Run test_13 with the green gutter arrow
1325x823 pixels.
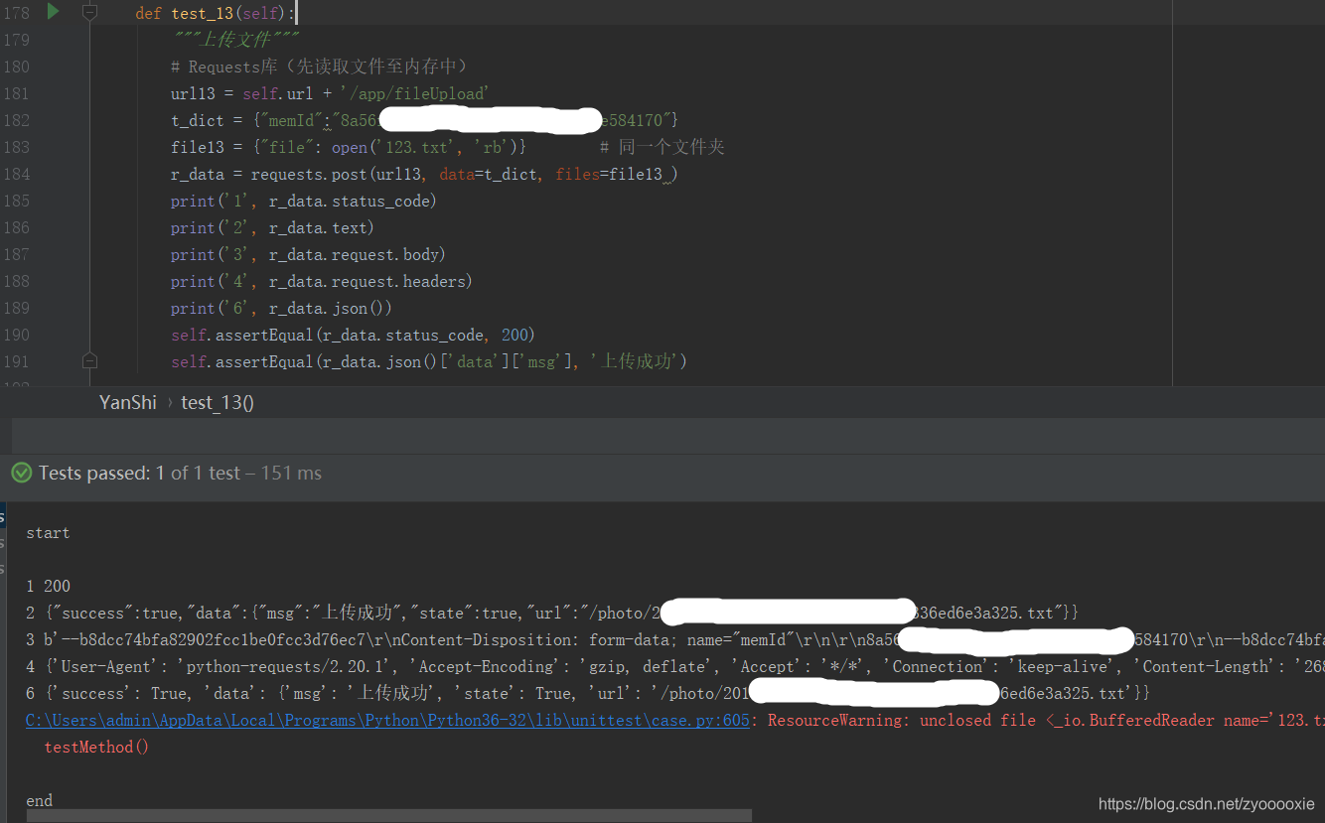point(54,12)
